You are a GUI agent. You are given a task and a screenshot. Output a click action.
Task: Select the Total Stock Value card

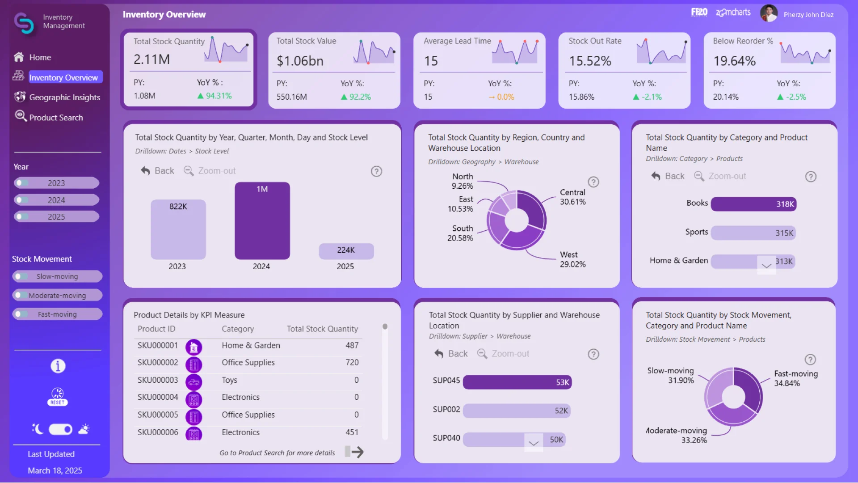pos(334,70)
